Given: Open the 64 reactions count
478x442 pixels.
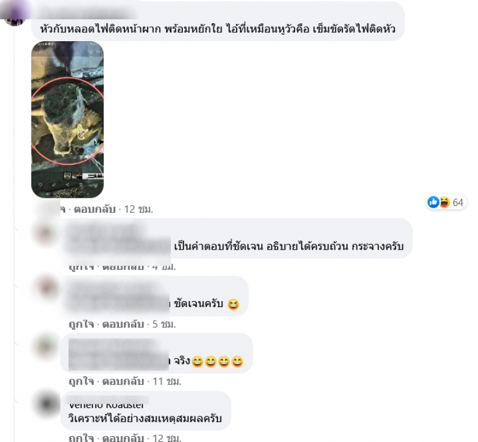Looking at the screenshot, I should tap(458, 202).
